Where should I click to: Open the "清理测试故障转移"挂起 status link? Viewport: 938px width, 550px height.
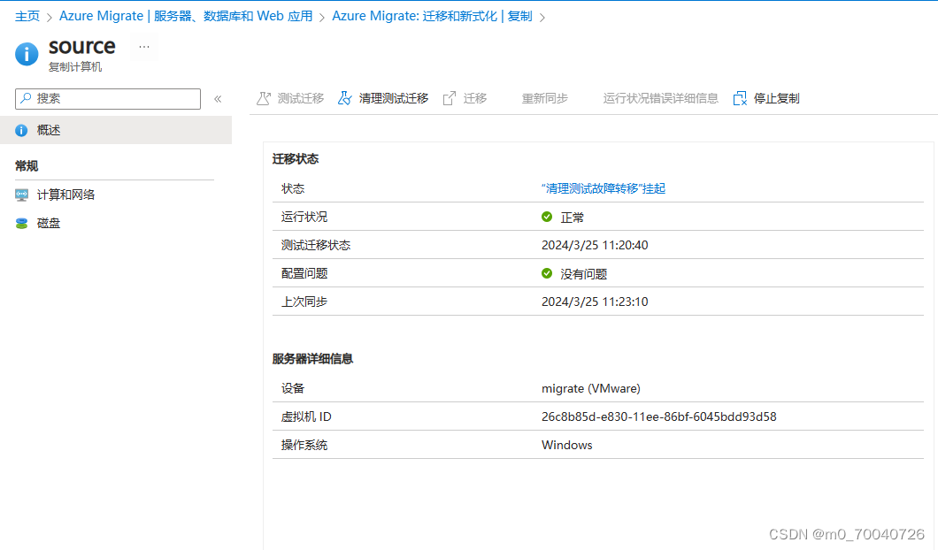click(603, 188)
